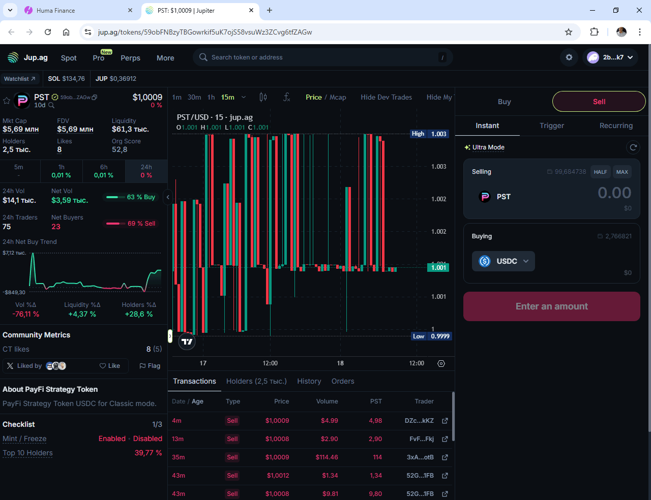Collapse the left token info panel
This screenshot has width=651, height=500.
(x=168, y=197)
